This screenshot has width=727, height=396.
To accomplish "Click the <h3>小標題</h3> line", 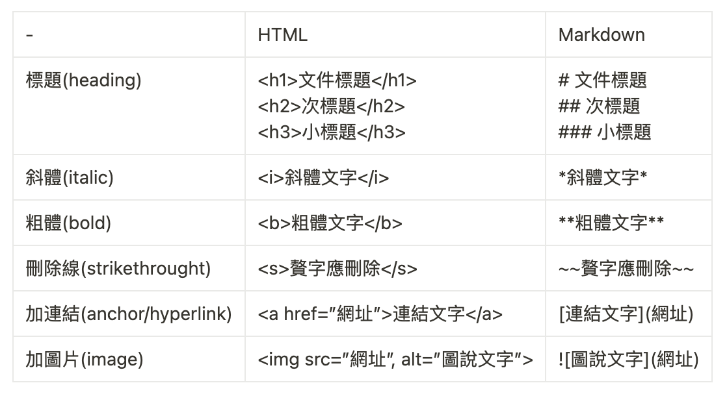I will 332,132.
